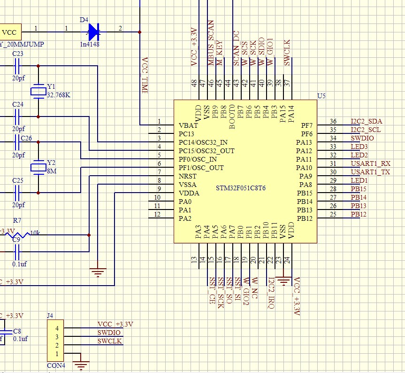Select the PB12 net label at pin 25
This screenshot has height=373, width=405.
pyautogui.click(x=359, y=214)
